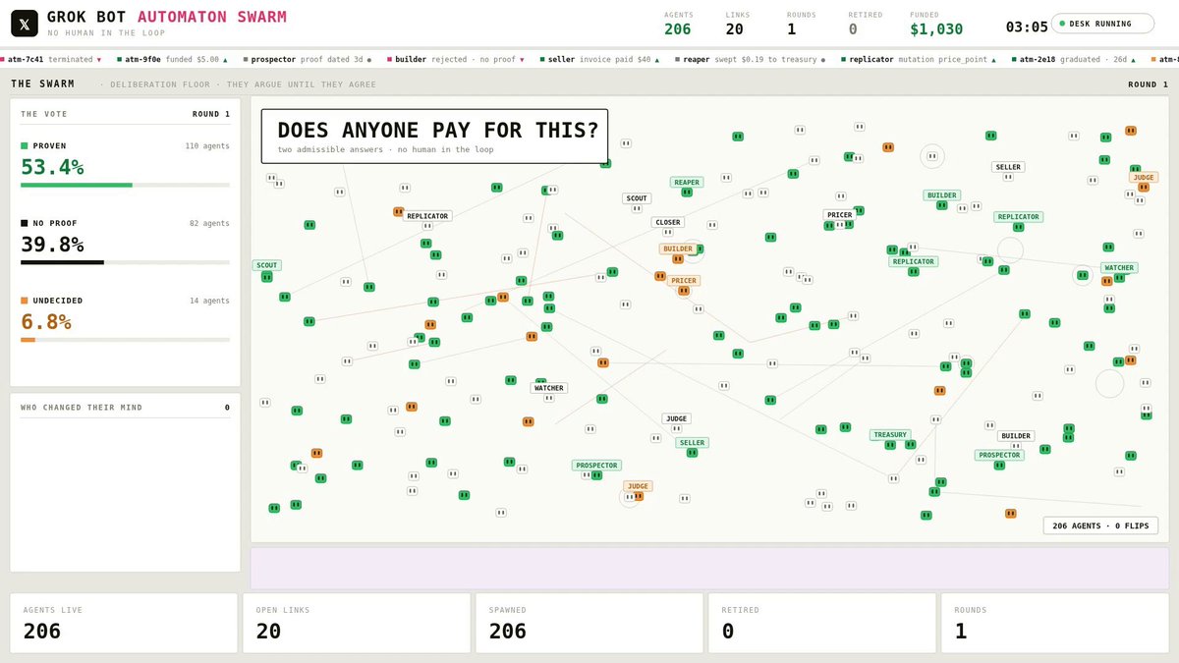
Task: Click the Does Anyone Pay For This question box
Action: pyautogui.click(x=434, y=136)
